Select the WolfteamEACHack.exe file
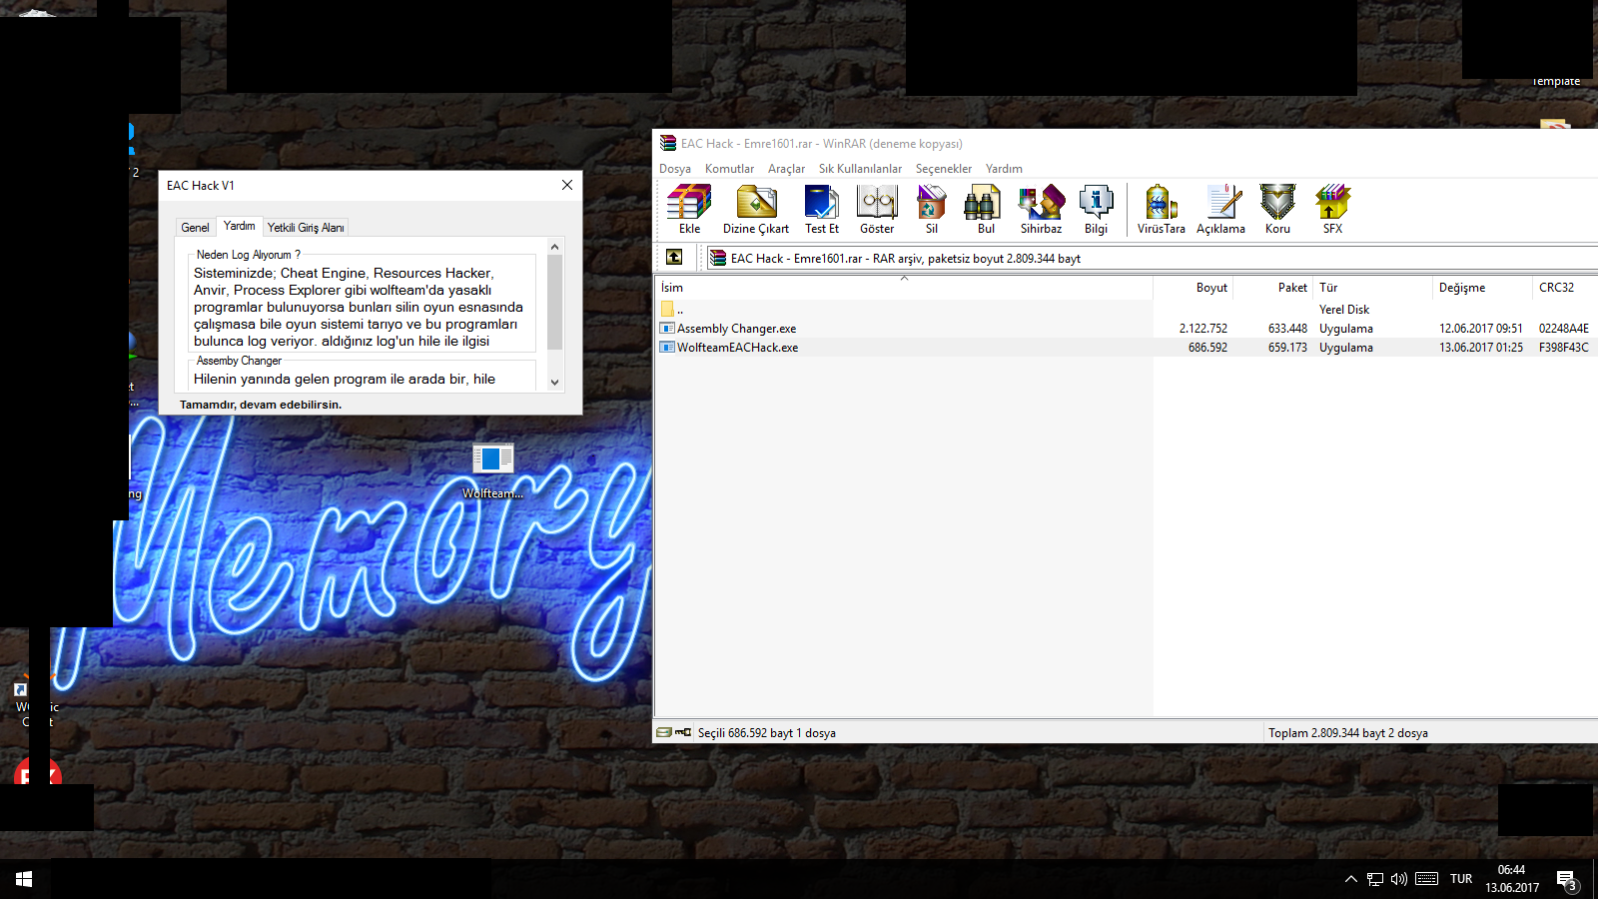The height and width of the screenshot is (899, 1598). (x=737, y=348)
